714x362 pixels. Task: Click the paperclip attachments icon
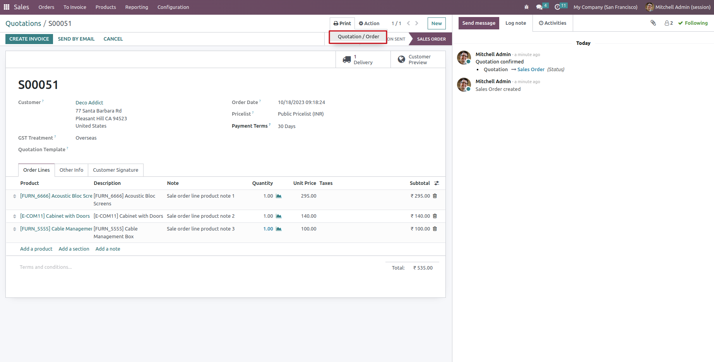[x=653, y=23]
